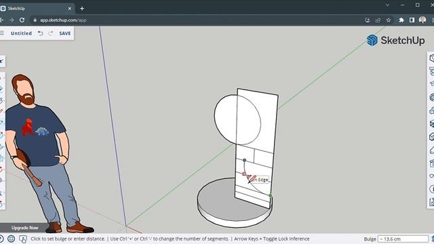Open the Tags panel icon
The height and width of the screenshot is (244, 434).
click(432, 150)
